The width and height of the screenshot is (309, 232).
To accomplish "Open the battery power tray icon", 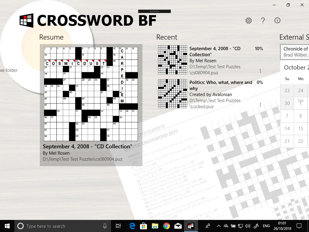I will click(x=233, y=226).
